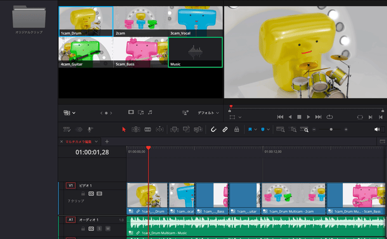
Task: Activate the Trim edit mode tool
Action: click(136, 129)
